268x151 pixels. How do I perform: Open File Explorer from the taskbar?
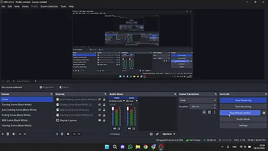tap(138, 147)
